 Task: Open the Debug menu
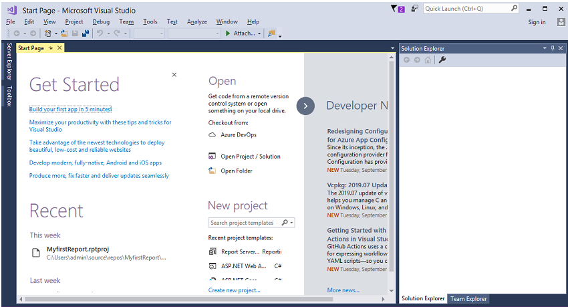101,22
